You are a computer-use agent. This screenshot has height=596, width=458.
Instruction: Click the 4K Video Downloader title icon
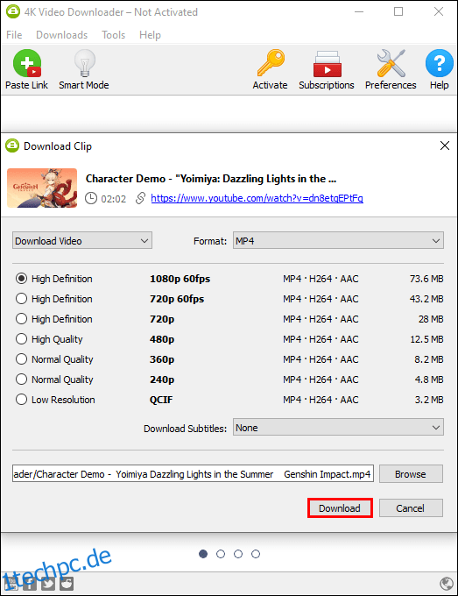13,11
